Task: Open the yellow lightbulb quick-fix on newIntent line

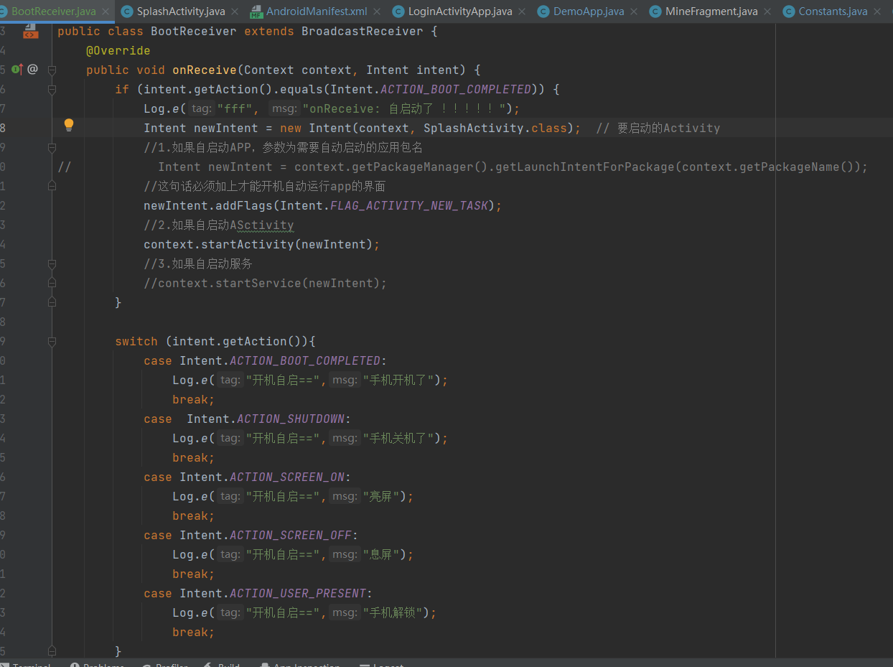Action: tap(69, 125)
